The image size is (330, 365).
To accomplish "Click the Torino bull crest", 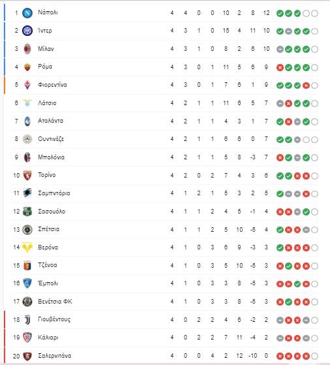I will pyautogui.click(x=27, y=175).
